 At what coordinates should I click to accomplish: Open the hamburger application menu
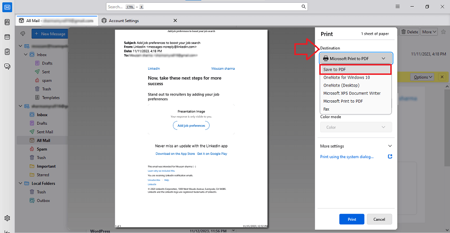tap(397, 7)
